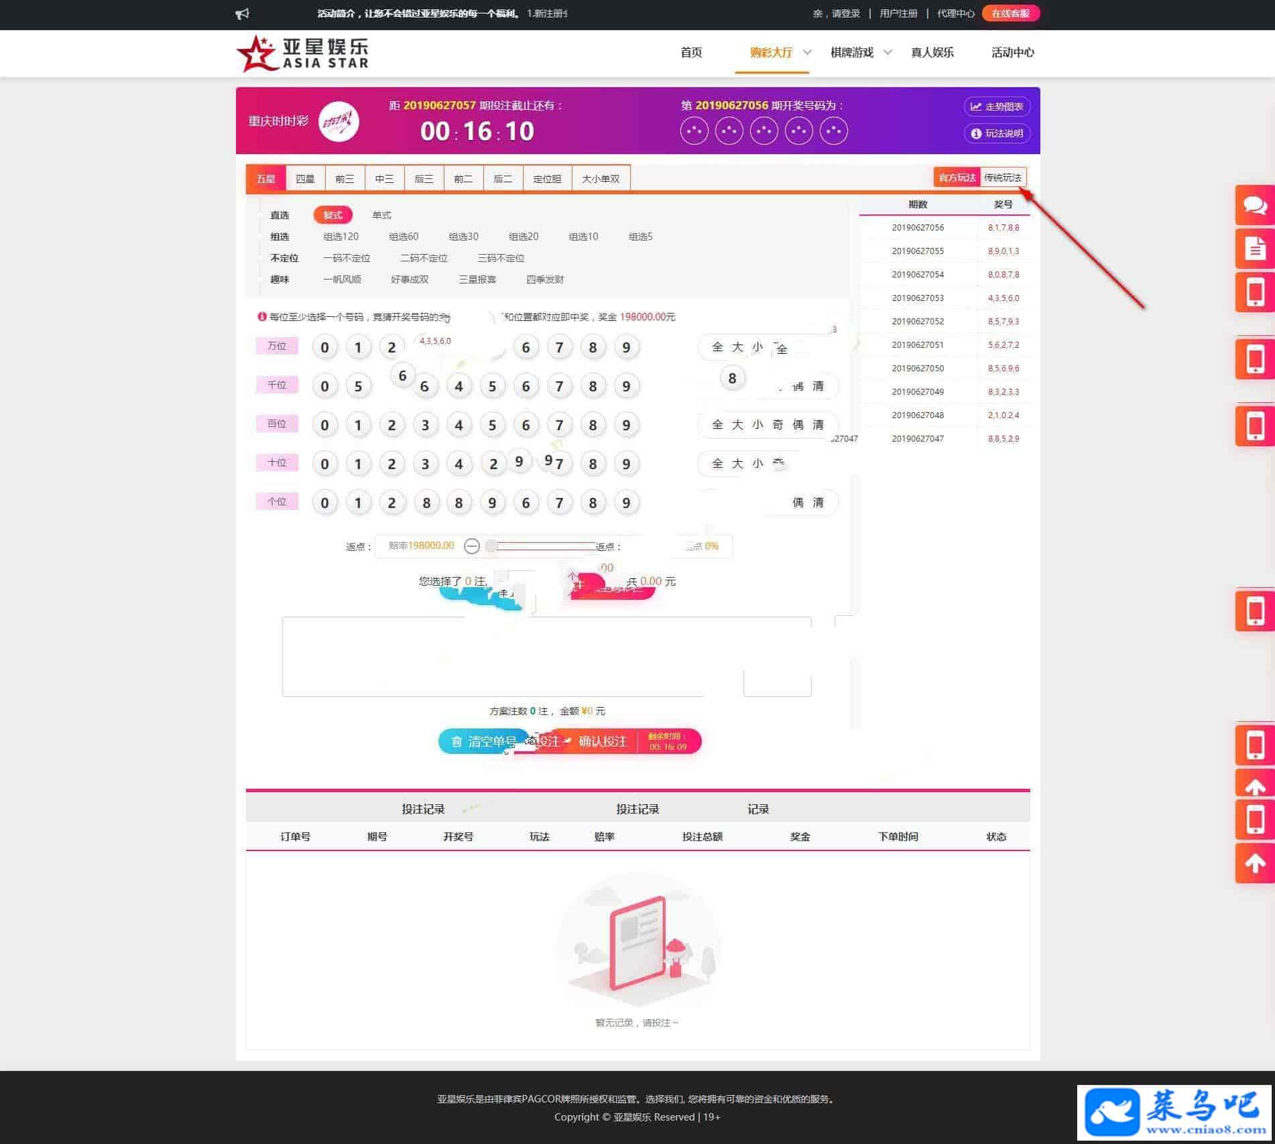Viewport: 1275px width, 1144px height.
Task: Go to the 首页 nav item
Action: [x=691, y=52]
